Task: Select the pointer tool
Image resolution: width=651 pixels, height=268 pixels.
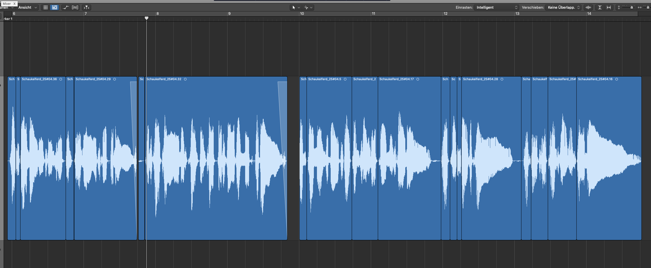Action: pos(294,8)
